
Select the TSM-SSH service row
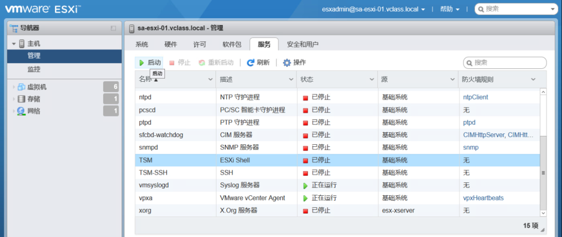pyautogui.click(x=338, y=173)
